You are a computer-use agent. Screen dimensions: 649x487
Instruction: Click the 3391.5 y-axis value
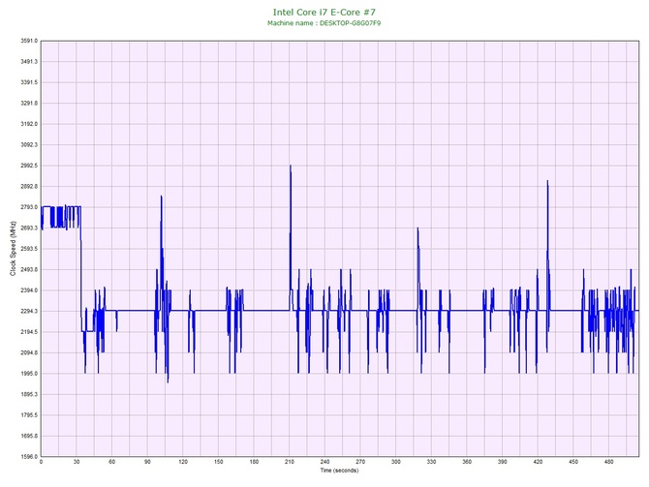pyautogui.click(x=29, y=82)
